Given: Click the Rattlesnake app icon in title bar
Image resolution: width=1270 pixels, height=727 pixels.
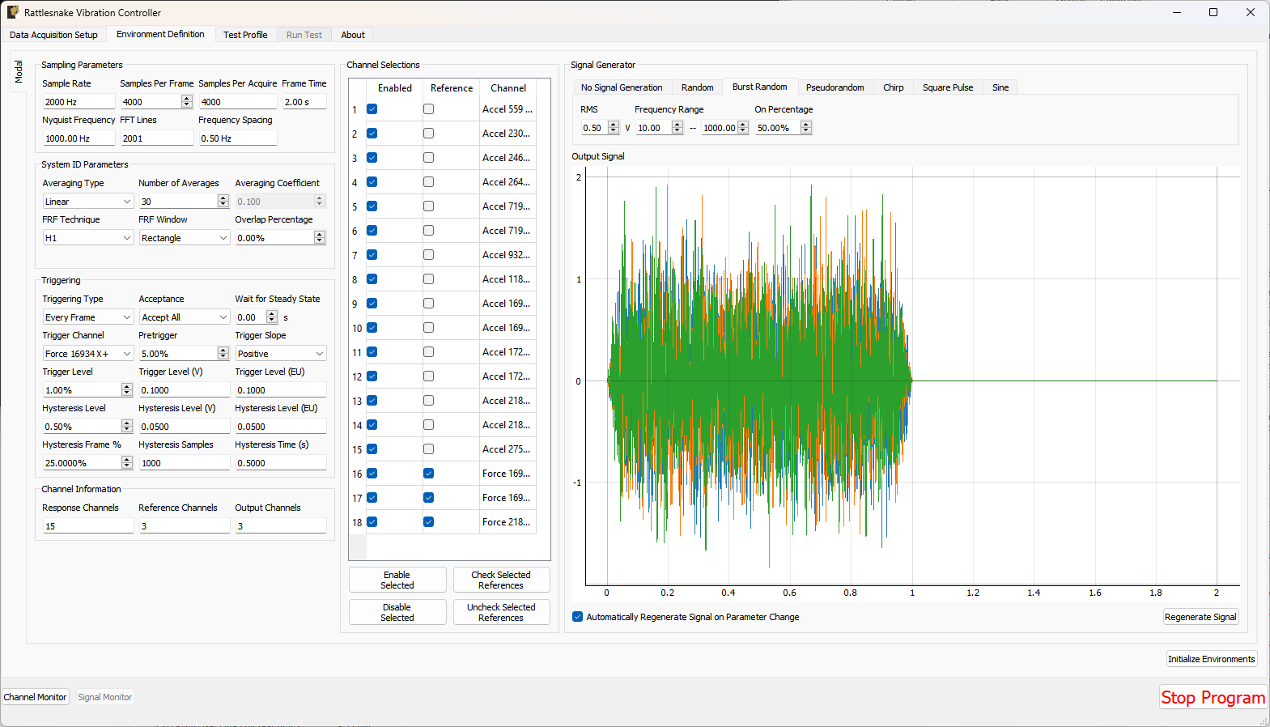Looking at the screenshot, I should (13, 12).
